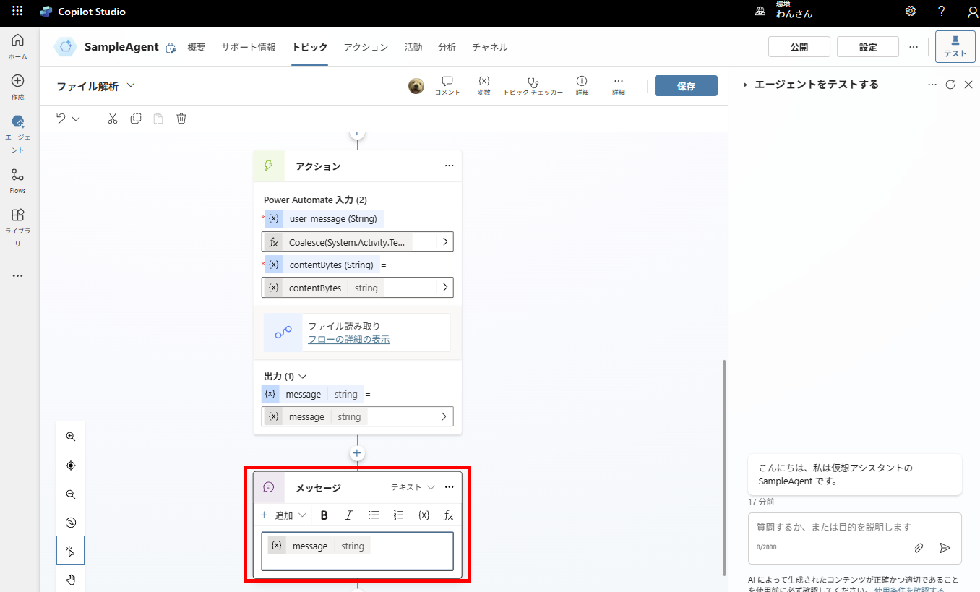This screenshot has width=980, height=592.
Task: Open the 変数 (variables) panel
Action: pos(483,85)
